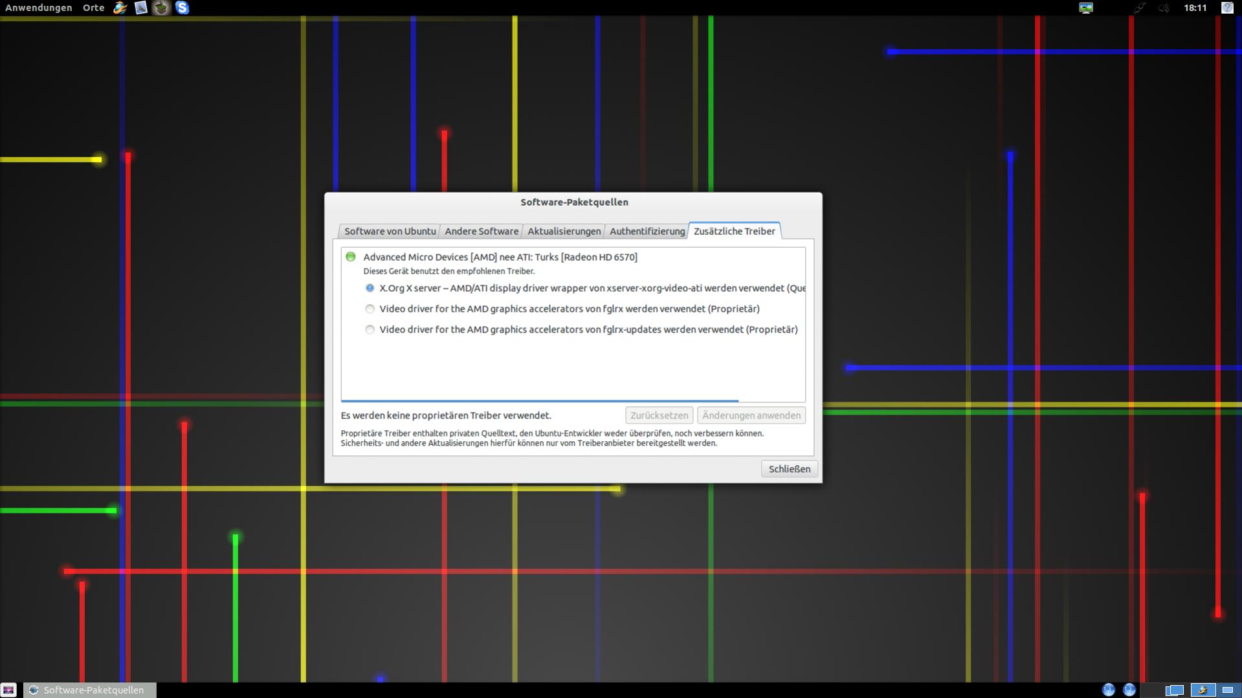Open the display monitor indicator in top panel

[1085, 8]
